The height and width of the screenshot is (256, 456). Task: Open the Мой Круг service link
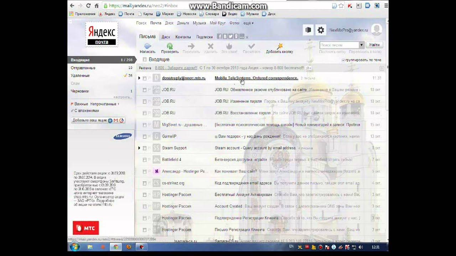click(x=218, y=23)
